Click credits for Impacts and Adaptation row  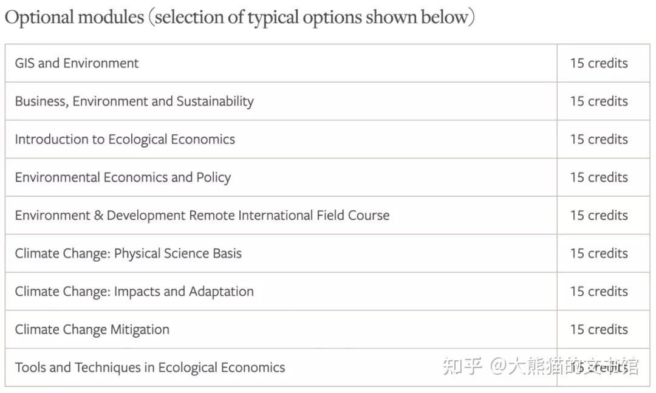[599, 292]
